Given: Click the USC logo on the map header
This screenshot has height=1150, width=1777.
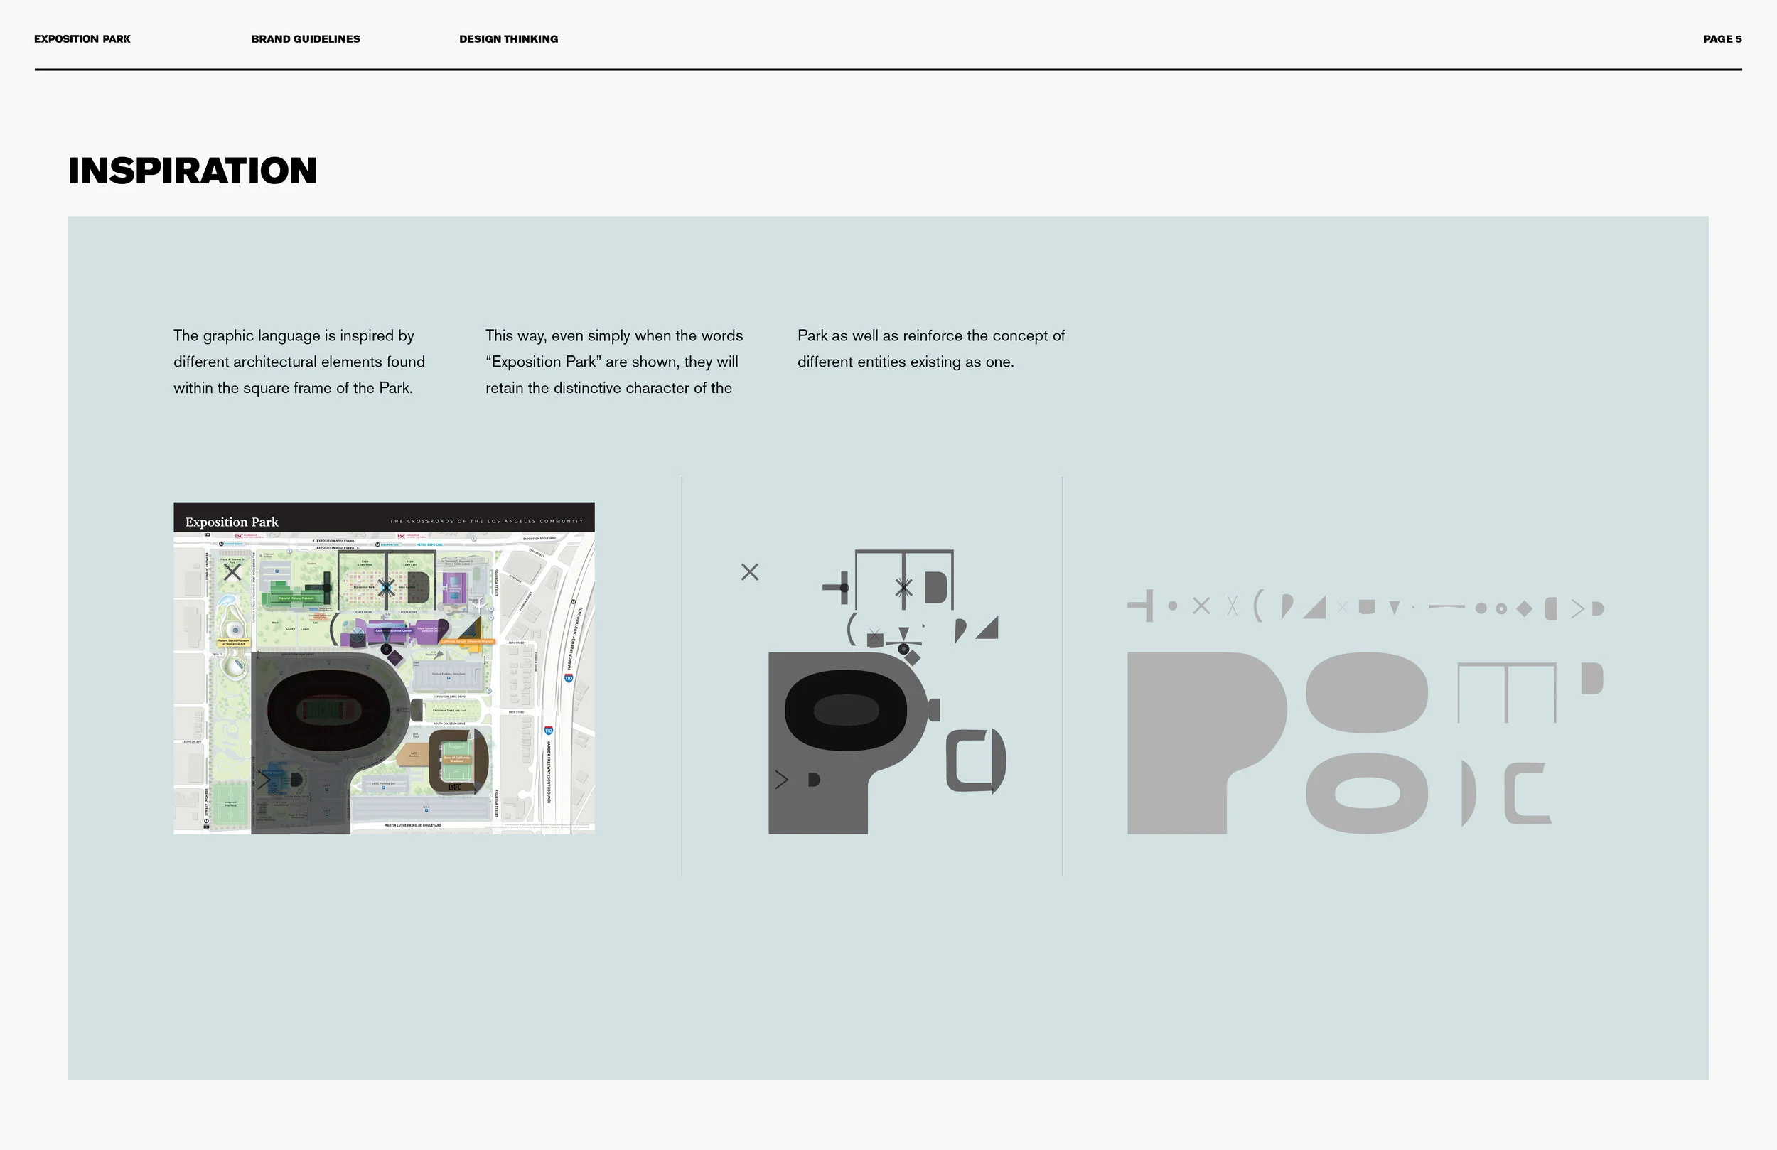Looking at the screenshot, I should pos(239,535).
